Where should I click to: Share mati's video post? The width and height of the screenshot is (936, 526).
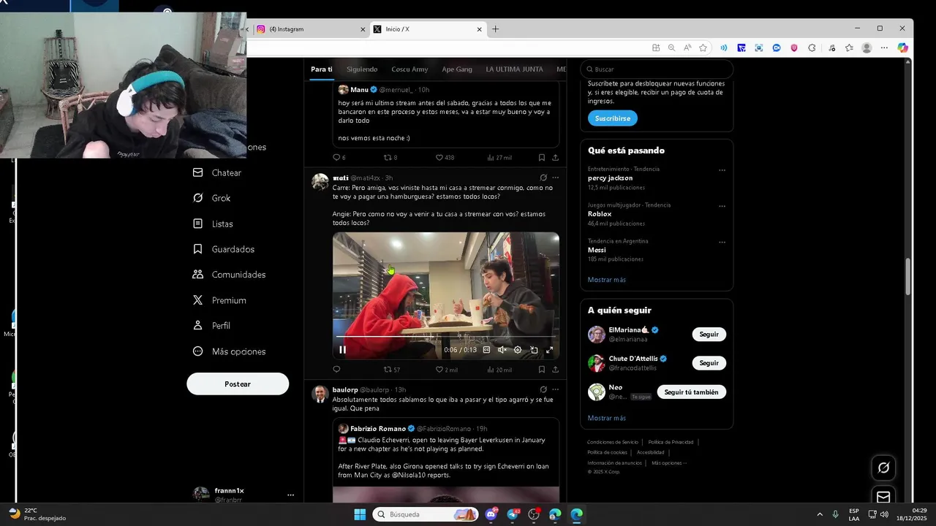555,370
